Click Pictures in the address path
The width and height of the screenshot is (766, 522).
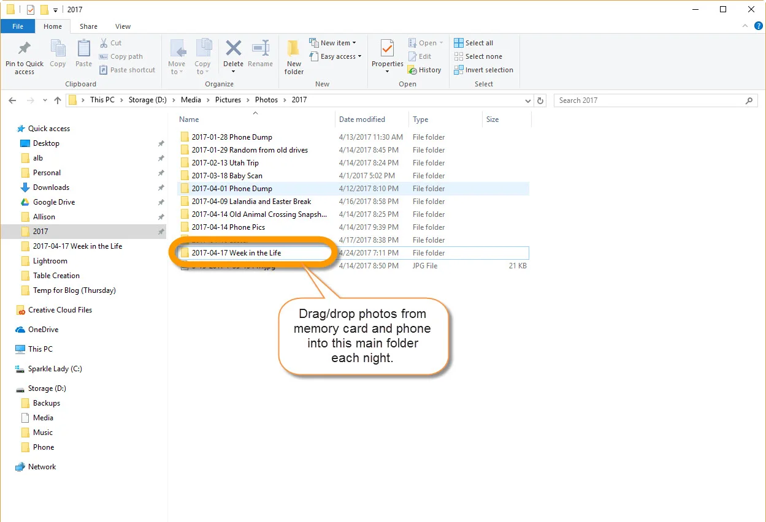coord(228,100)
